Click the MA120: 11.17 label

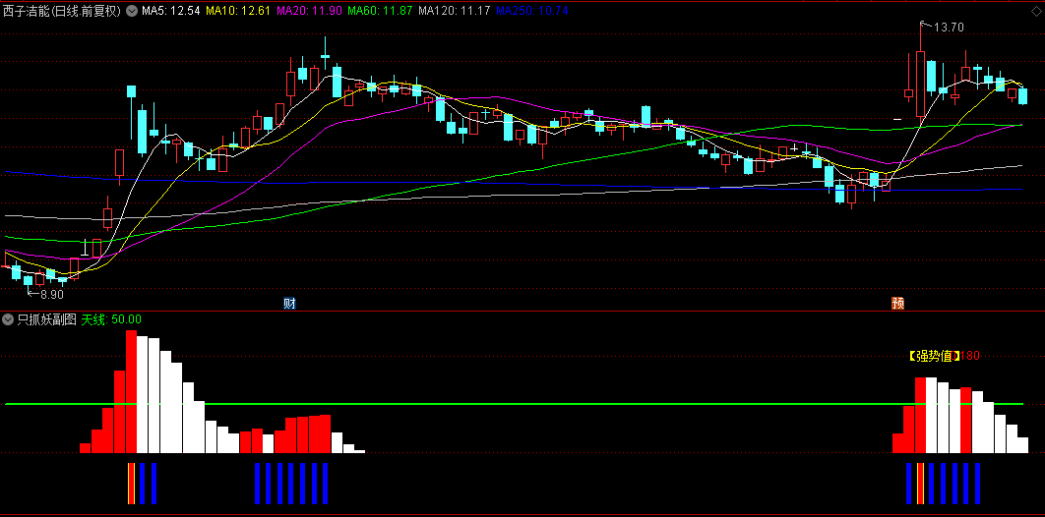(x=455, y=12)
